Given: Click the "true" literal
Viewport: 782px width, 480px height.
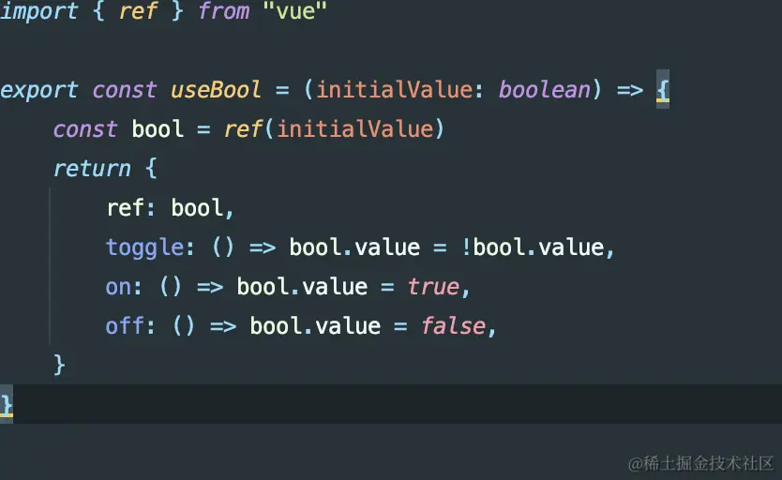Looking at the screenshot, I should pos(433,287).
